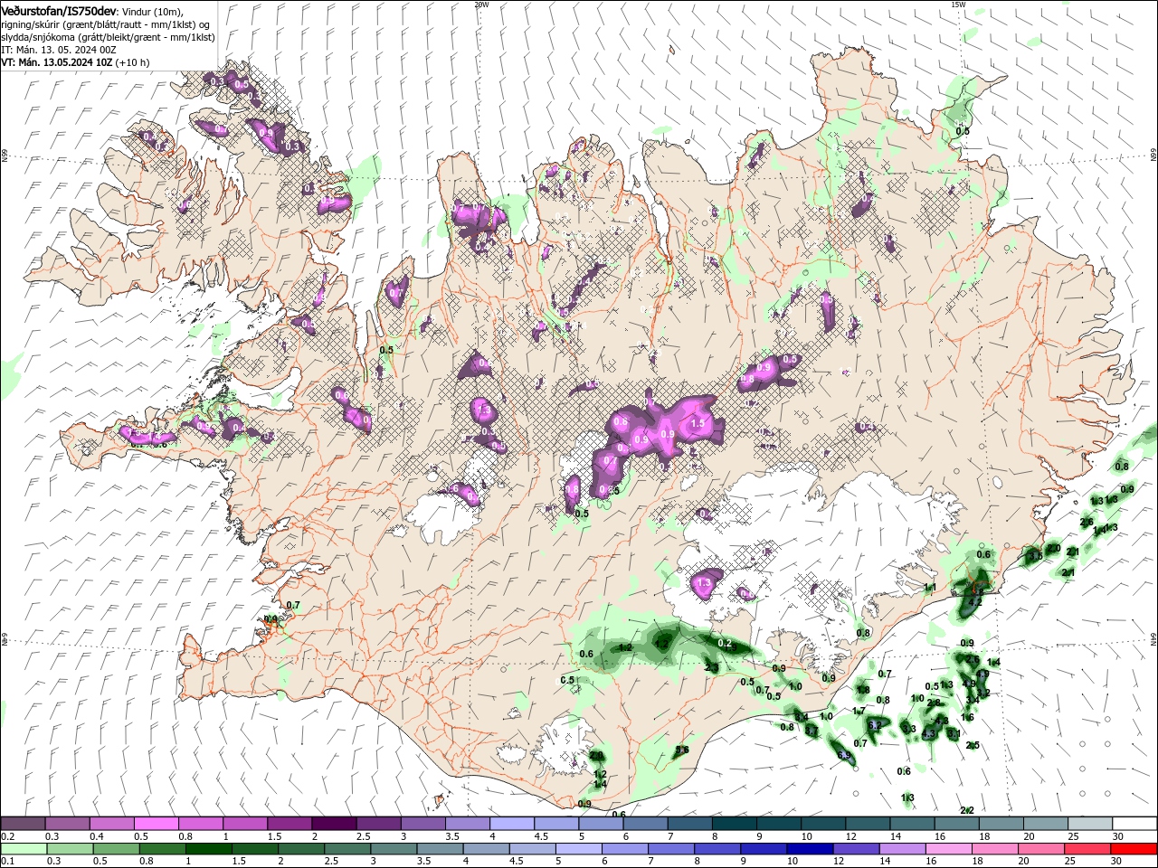This screenshot has height=868, width=1158.
Task: Pick the bright red 30 swatch, lower scale
Action: click(x=1134, y=849)
